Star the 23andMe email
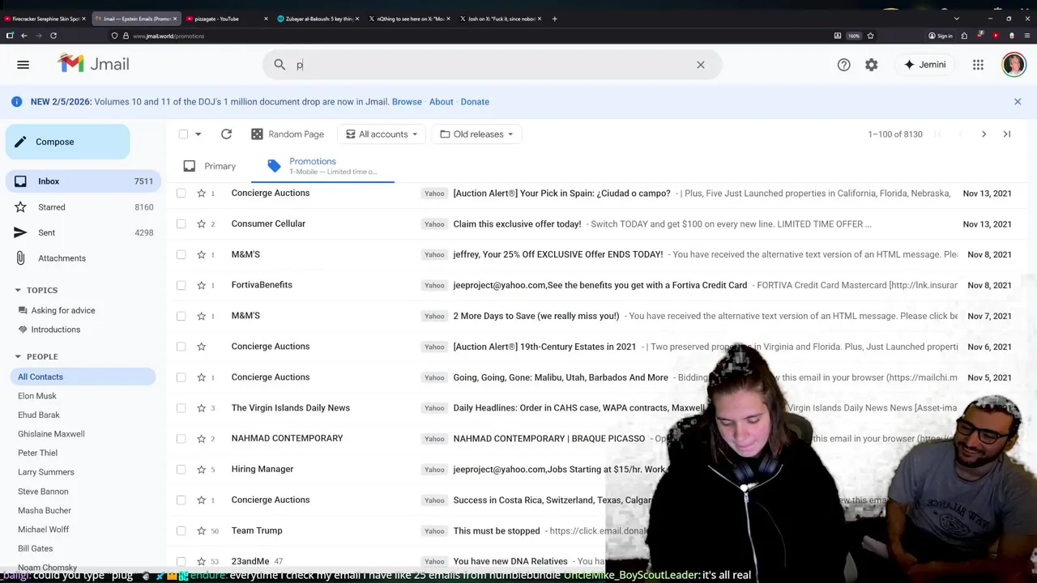 coord(201,561)
